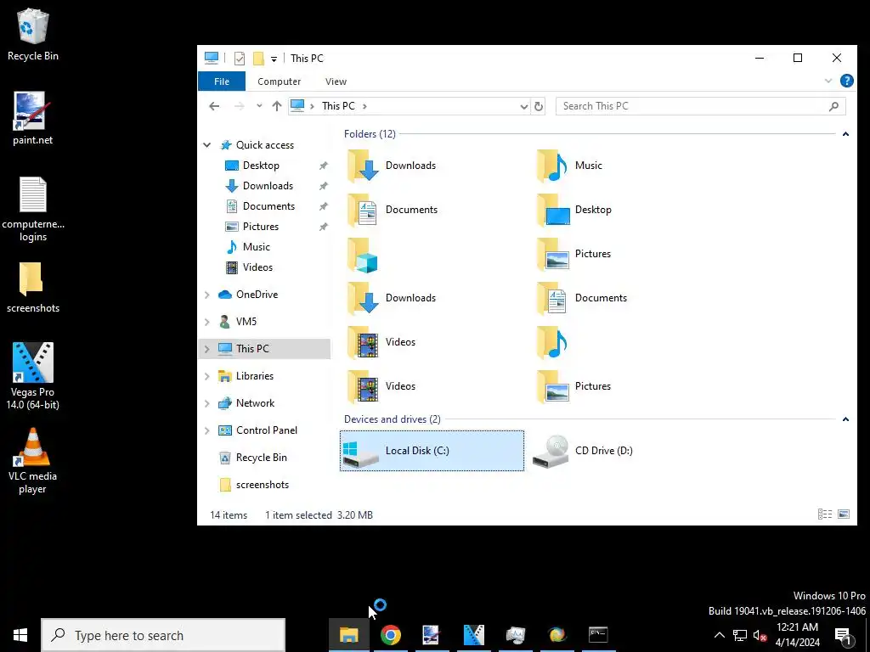This screenshot has height=652, width=870.
Task: Open the Recent locations dropdown arrow
Action: click(x=259, y=106)
